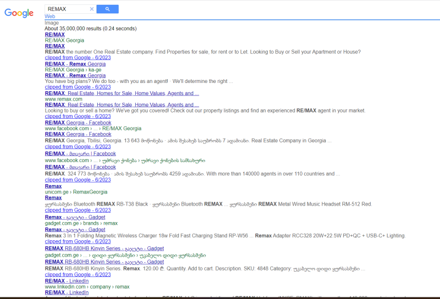Screen dimensions: 440x299
Task: Open RE/MAX Real Estate title above www.remax.com
Action: [x=122, y=93]
